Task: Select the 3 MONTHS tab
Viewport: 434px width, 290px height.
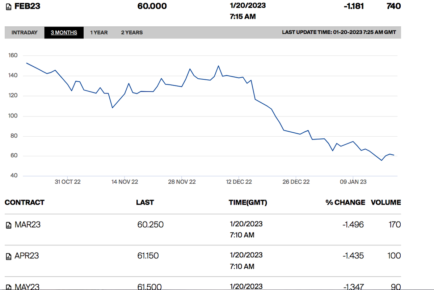Action: click(x=64, y=32)
